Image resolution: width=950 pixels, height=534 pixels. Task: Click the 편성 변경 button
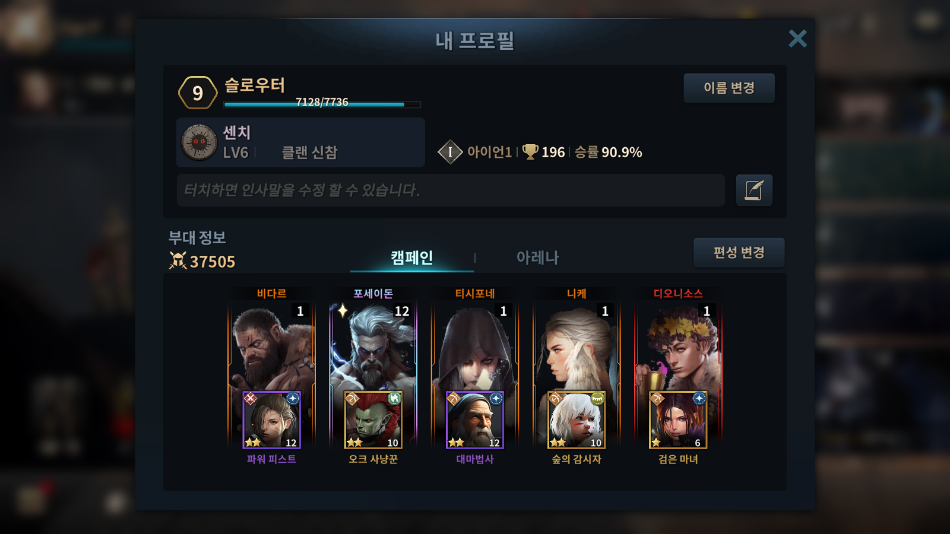pyautogui.click(x=739, y=252)
